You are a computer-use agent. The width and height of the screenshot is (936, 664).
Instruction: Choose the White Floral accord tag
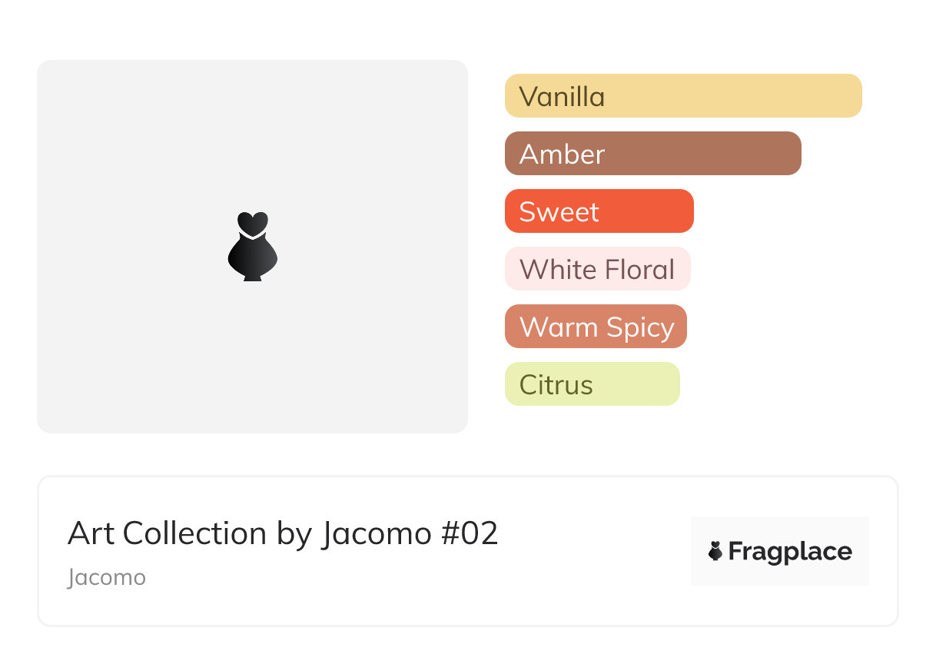(x=597, y=269)
